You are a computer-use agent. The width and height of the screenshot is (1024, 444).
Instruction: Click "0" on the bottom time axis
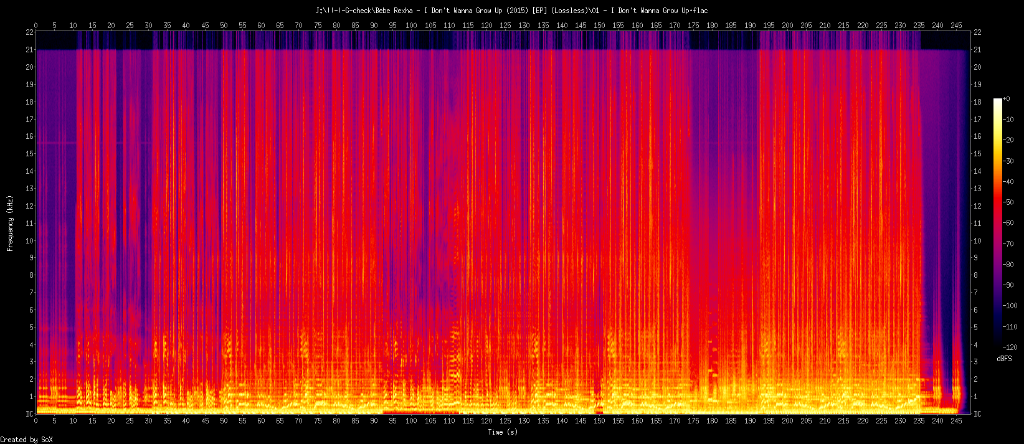pos(36,421)
